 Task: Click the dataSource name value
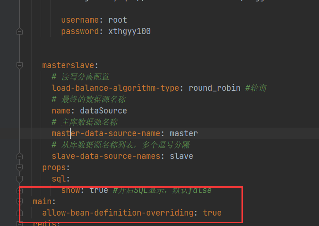(x=103, y=111)
